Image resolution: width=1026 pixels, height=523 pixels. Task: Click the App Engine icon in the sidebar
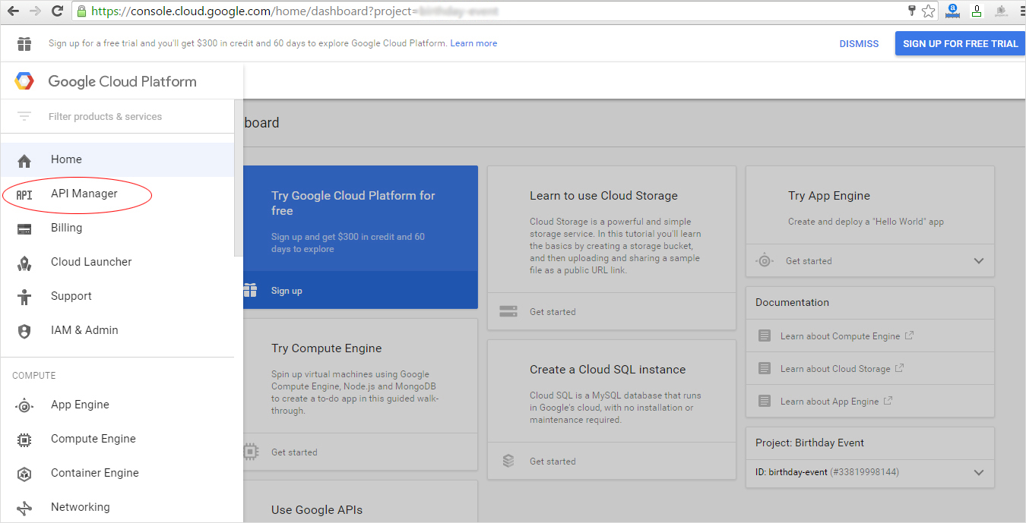(x=24, y=405)
